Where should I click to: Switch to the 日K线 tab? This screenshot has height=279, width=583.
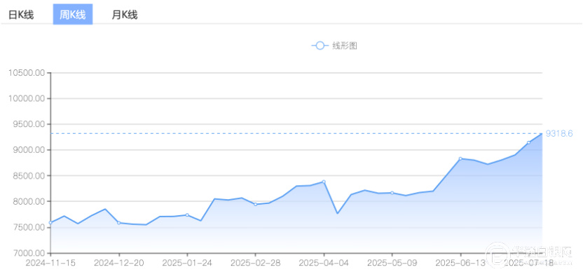tap(21, 15)
